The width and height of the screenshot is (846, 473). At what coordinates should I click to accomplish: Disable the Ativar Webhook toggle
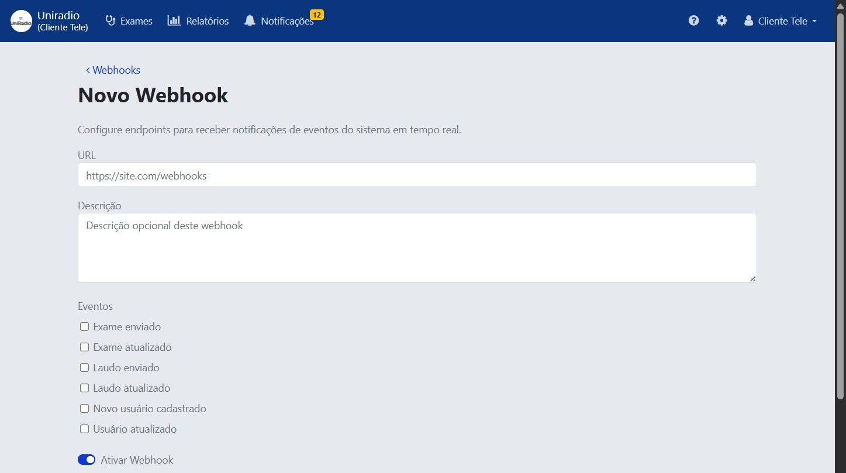(86, 460)
